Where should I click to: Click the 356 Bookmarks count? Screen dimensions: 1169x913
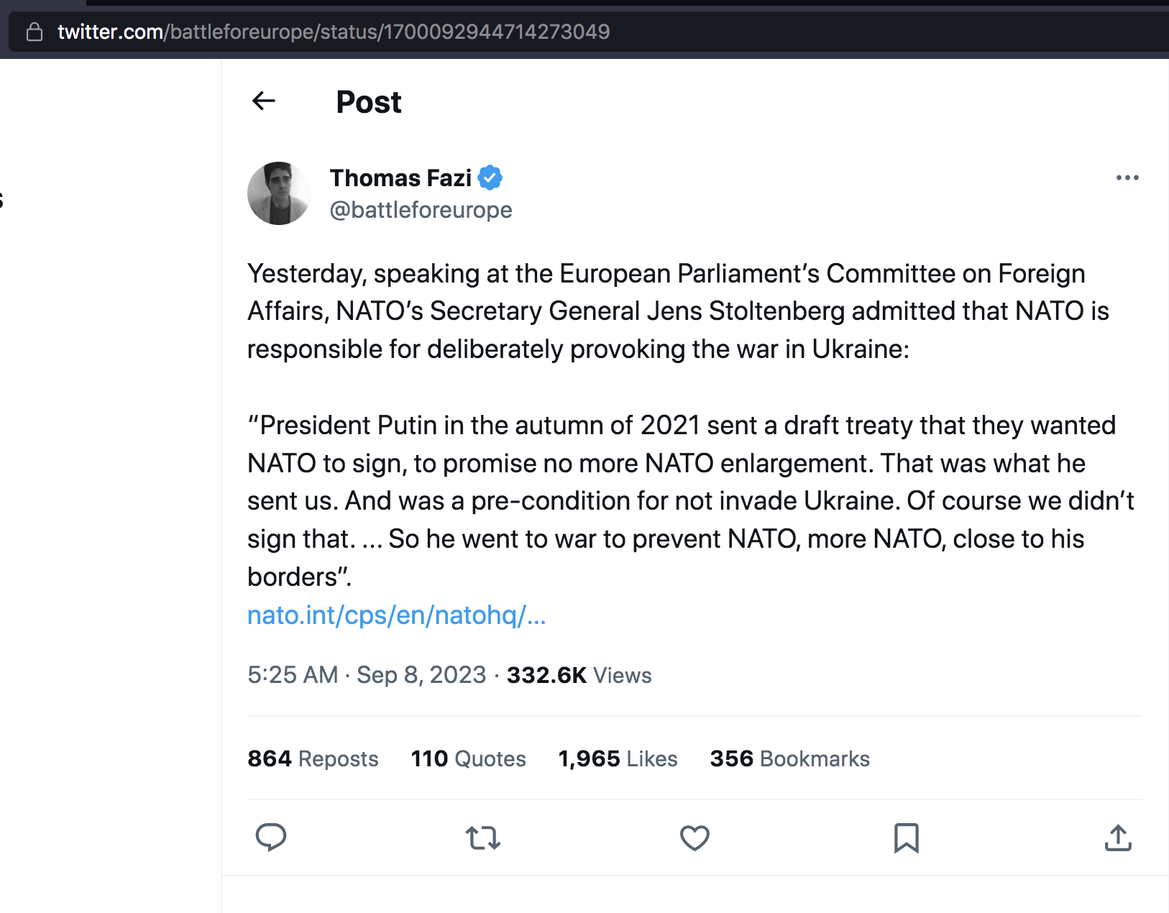(x=789, y=758)
